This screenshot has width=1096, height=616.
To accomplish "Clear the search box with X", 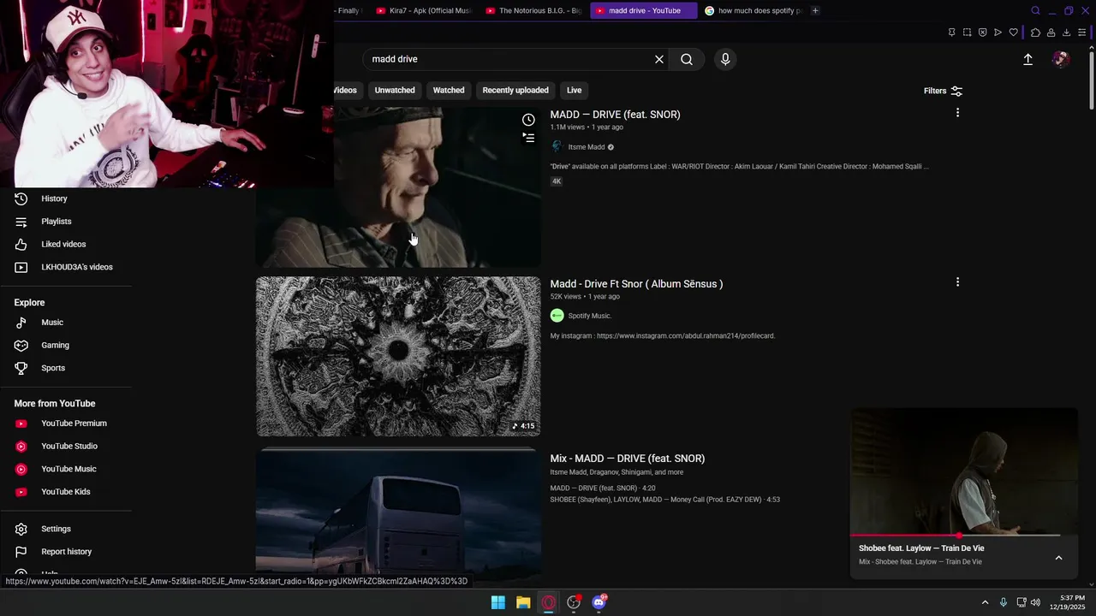I will [659, 59].
